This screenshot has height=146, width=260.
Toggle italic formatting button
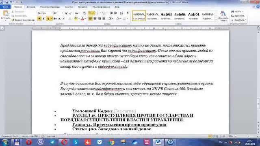point(43,19)
